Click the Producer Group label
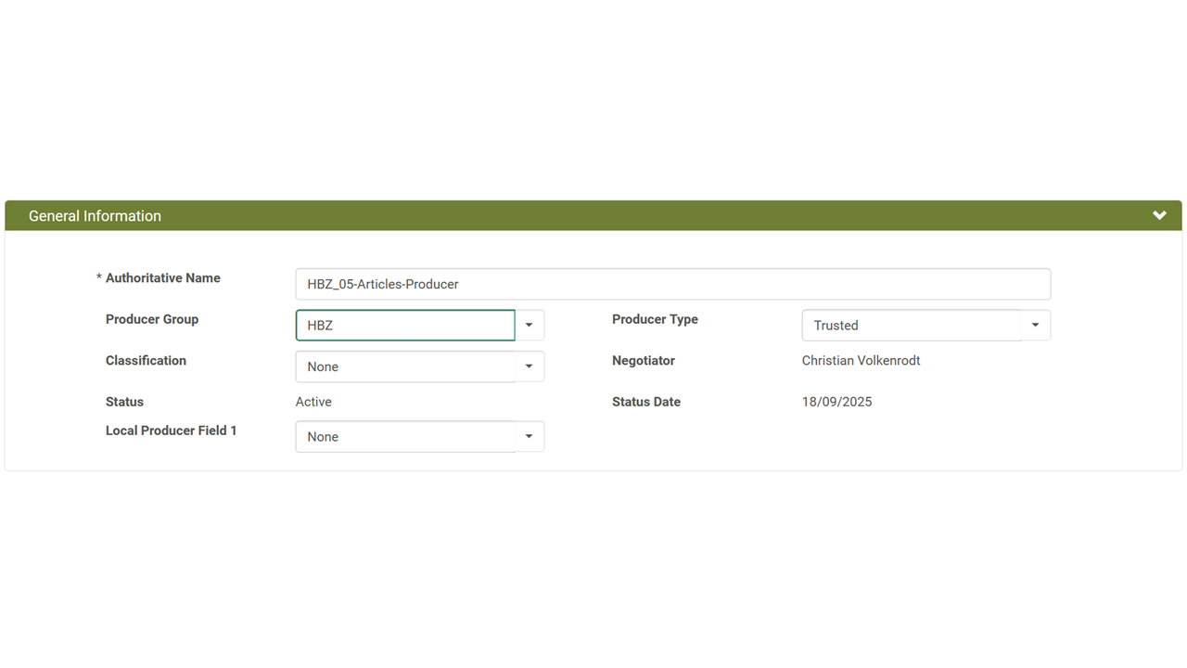Screen dimensions: 1187x668 click(x=152, y=319)
